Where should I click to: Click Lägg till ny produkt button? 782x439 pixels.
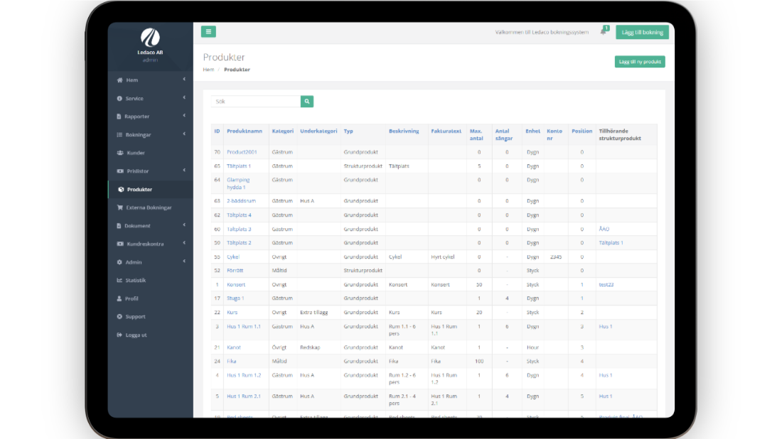tap(640, 62)
